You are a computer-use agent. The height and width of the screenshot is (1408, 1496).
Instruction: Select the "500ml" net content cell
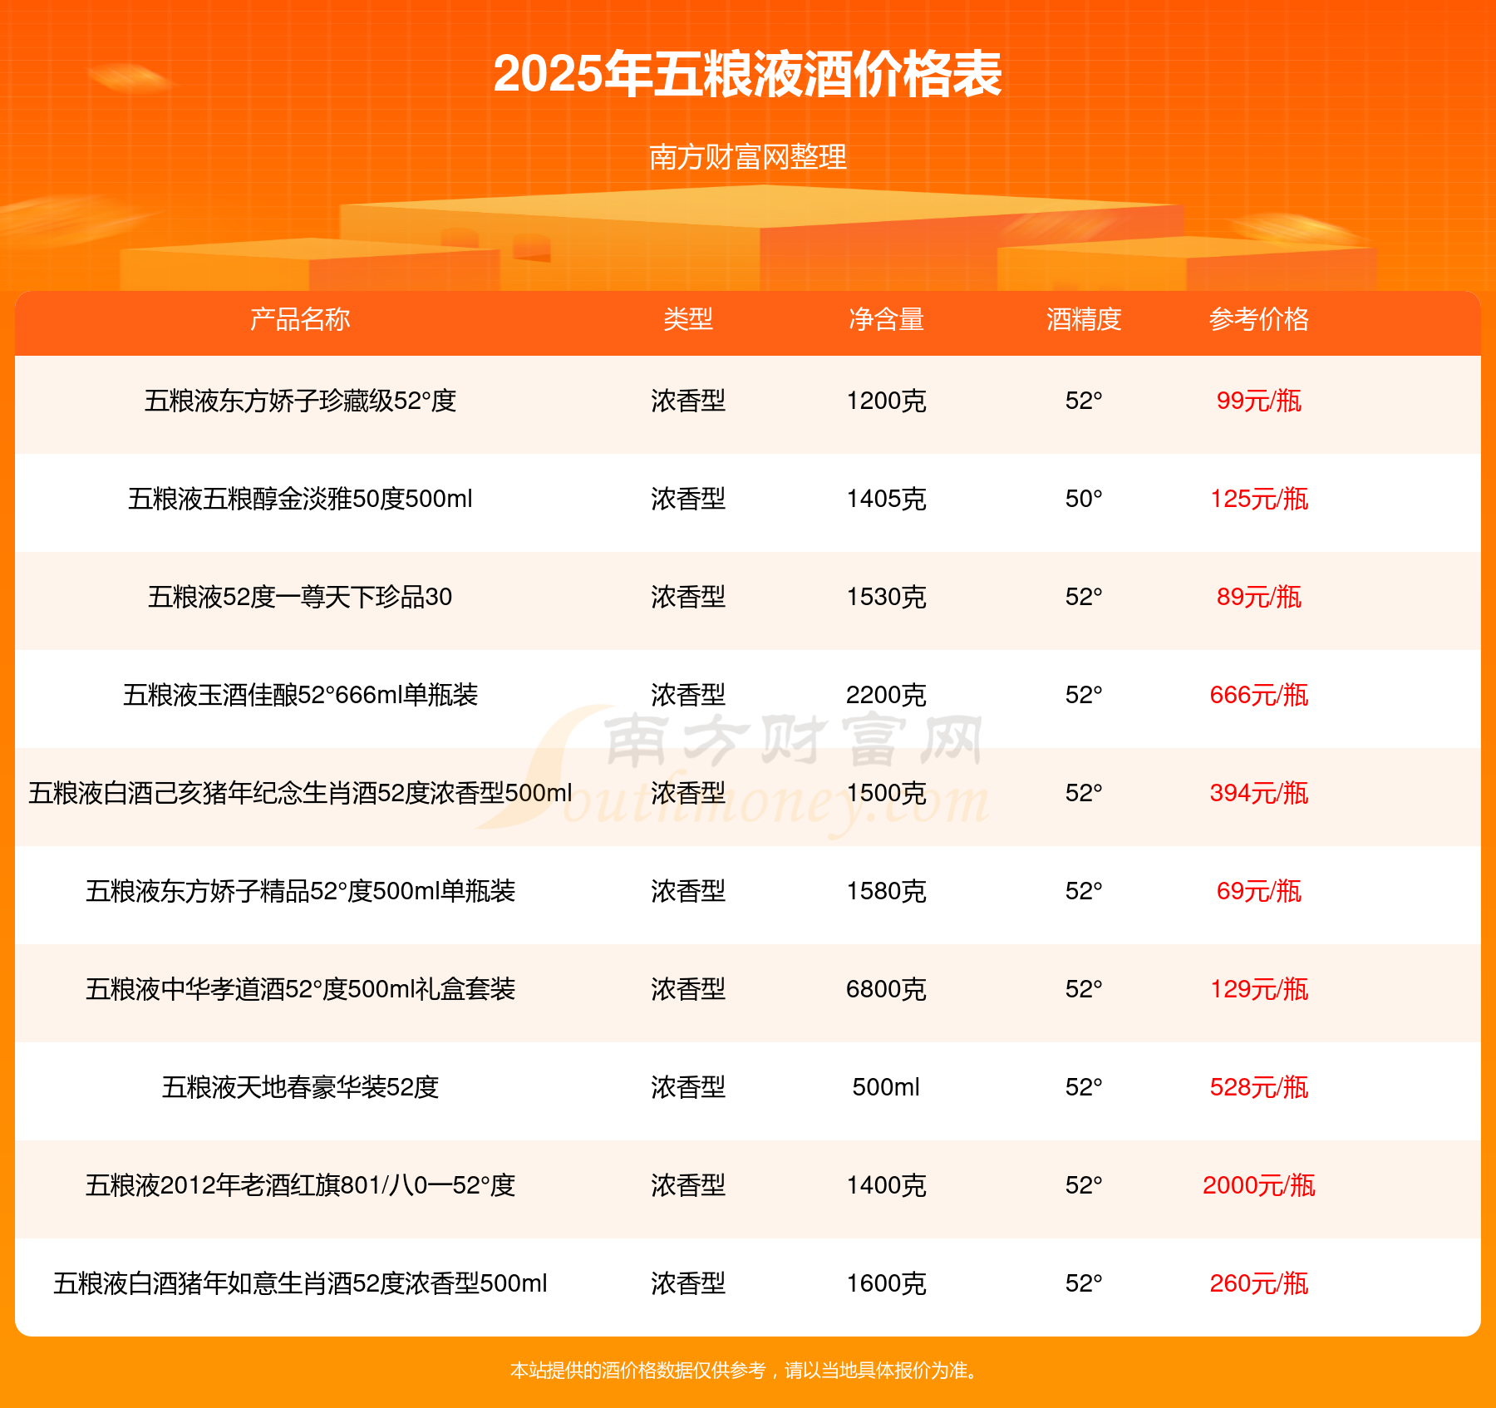tap(886, 1087)
